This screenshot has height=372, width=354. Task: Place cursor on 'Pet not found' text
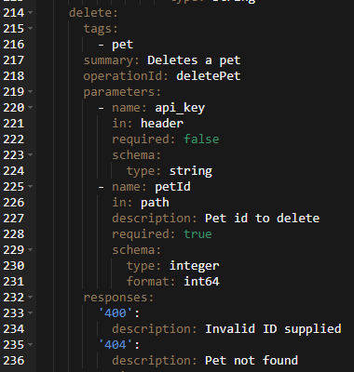(x=252, y=361)
